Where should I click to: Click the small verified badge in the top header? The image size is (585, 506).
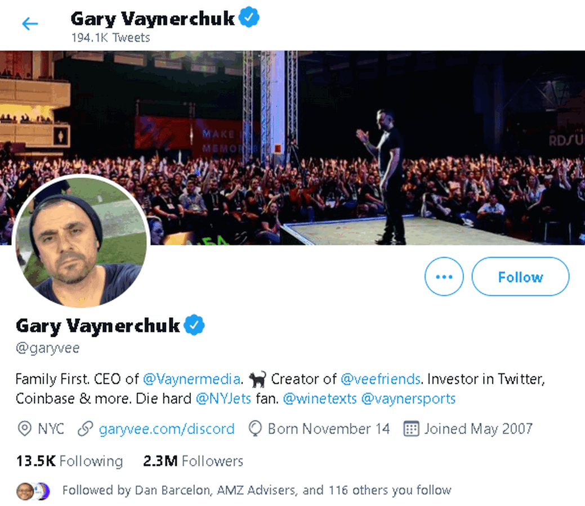click(x=248, y=16)
